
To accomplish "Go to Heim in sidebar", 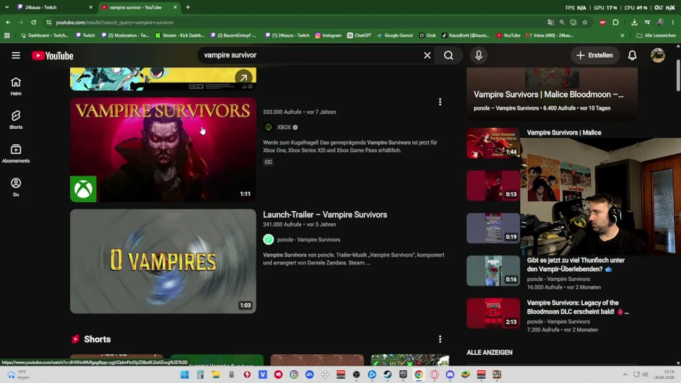I will (x=16, y=86).
